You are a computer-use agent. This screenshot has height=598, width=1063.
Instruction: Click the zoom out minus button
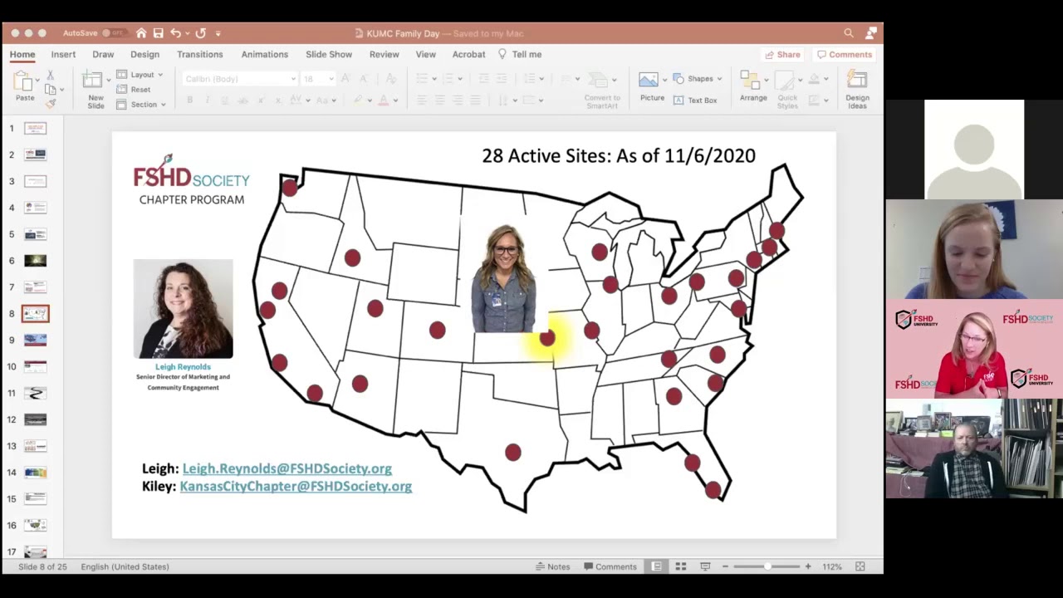click(725, 566)
